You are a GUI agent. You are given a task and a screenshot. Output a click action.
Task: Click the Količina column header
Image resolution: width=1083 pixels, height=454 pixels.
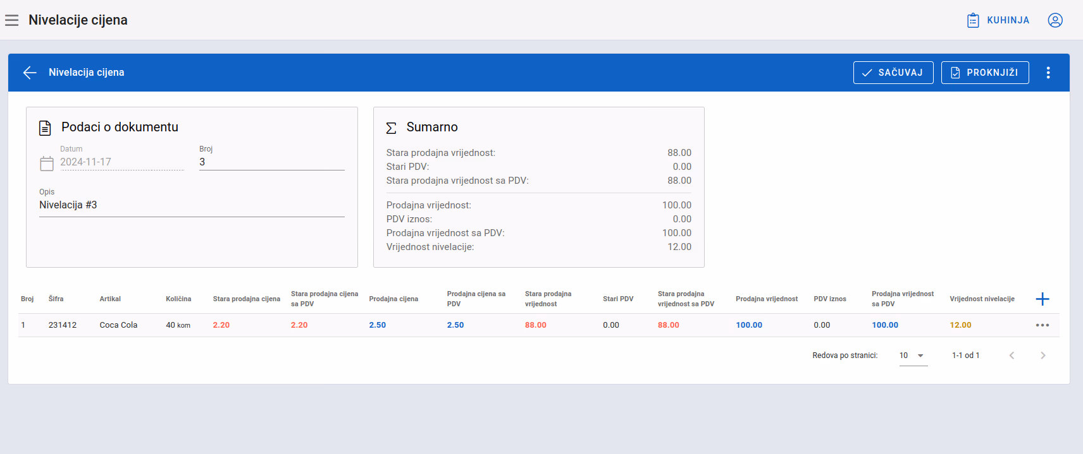click(178, 299)
